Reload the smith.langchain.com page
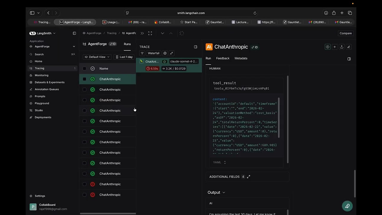382x215 pixels. [x=255, y=13]
